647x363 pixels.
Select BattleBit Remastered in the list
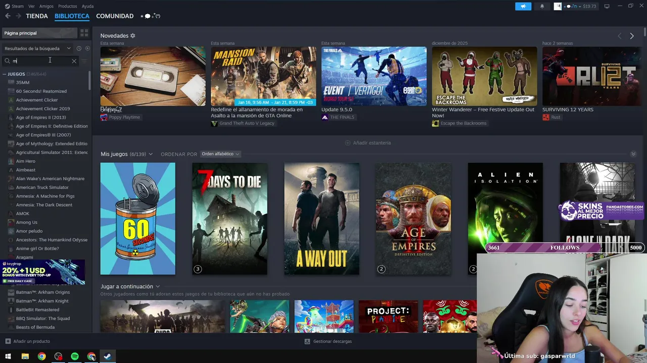point(37,310)
